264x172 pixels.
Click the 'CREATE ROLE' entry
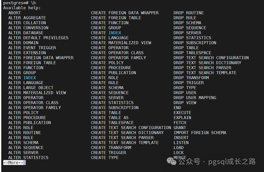pyautogui.click(x=105, y=78)
